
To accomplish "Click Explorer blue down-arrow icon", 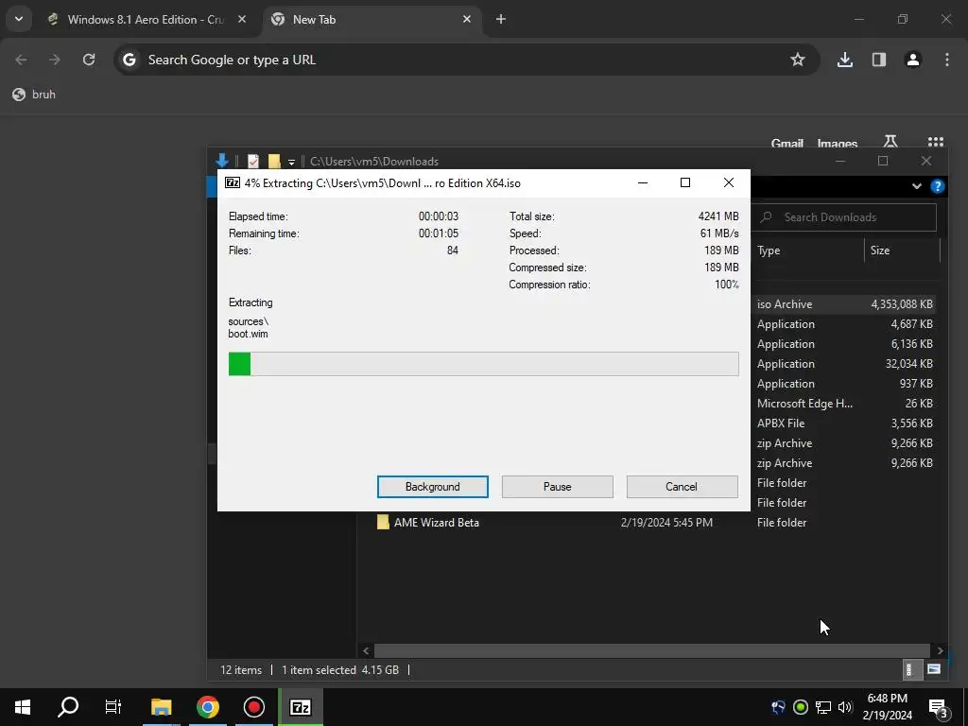I will coord(222,161).
